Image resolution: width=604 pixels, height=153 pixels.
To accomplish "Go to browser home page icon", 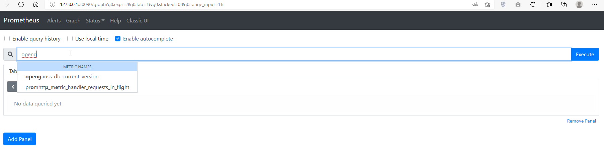I will pos(36,4).
